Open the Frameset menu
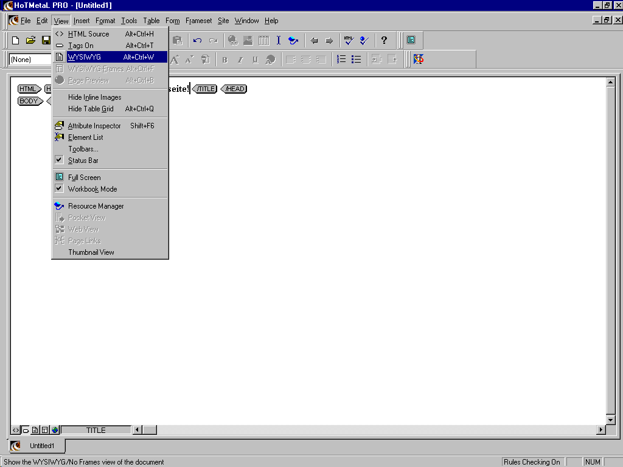The width and height of the screenshot is (623, 467). tap(199, 21)
